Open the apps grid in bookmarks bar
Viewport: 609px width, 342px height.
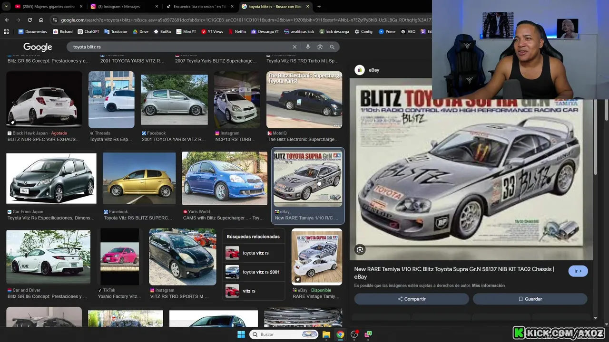(6, 31)
